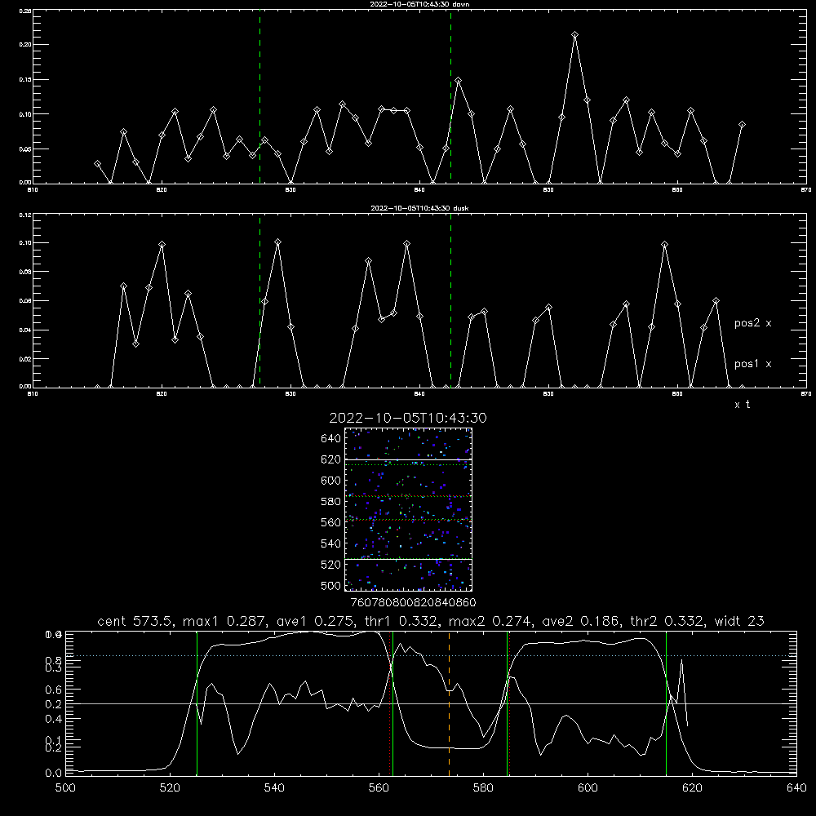Click the dotted horizontal threshold line in bottom plot

tap(431, 656)
